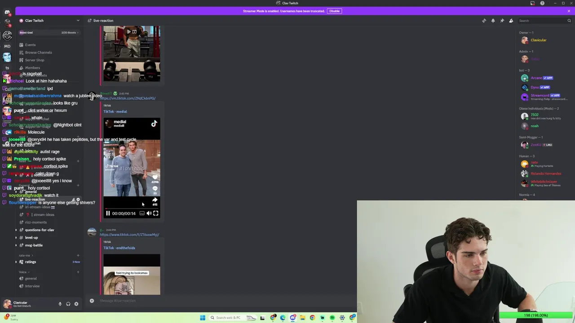Screen dimensions: 575x323
Task: Toggle captions icon on the video player
Action: [x=142, y=214]
